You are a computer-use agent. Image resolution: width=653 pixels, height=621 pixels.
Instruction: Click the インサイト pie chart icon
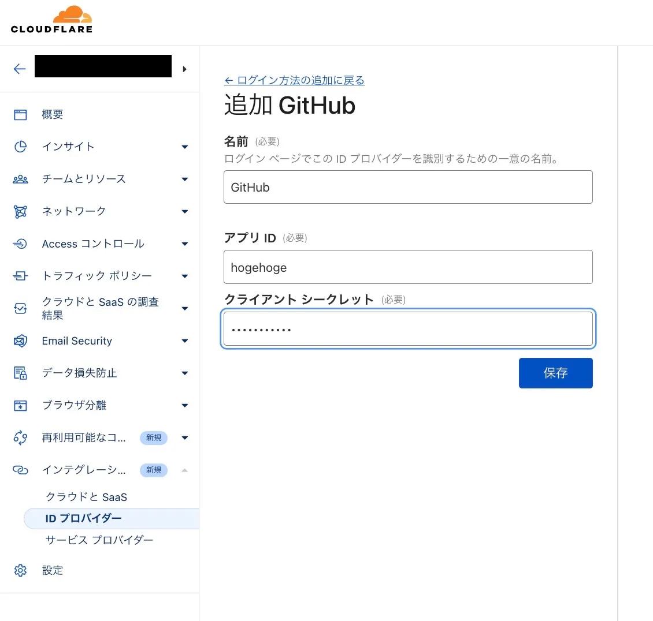pos(20,147)
